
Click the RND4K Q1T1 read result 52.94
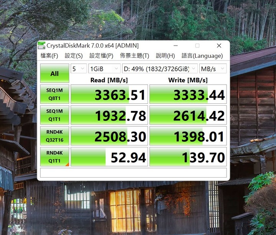(x=109, y=157)
